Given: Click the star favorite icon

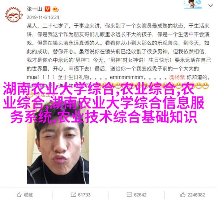Looking at the screenshot, I should pos(19,195).
